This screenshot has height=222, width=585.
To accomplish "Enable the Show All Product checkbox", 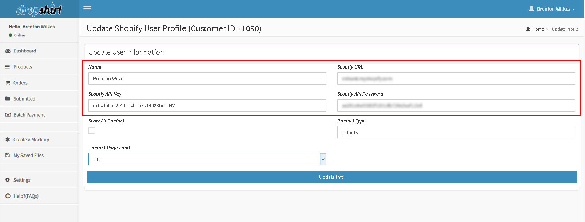I will (92, 130).
